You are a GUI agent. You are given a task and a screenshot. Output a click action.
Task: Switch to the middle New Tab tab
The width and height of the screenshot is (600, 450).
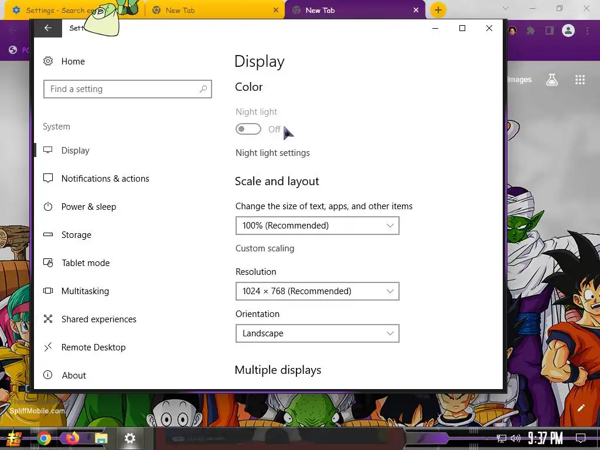pos(214,11)
